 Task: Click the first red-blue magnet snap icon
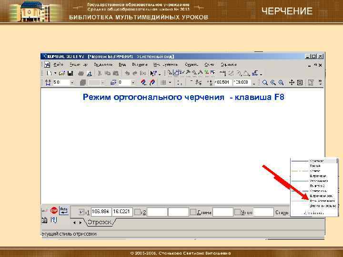pos(143,82)
